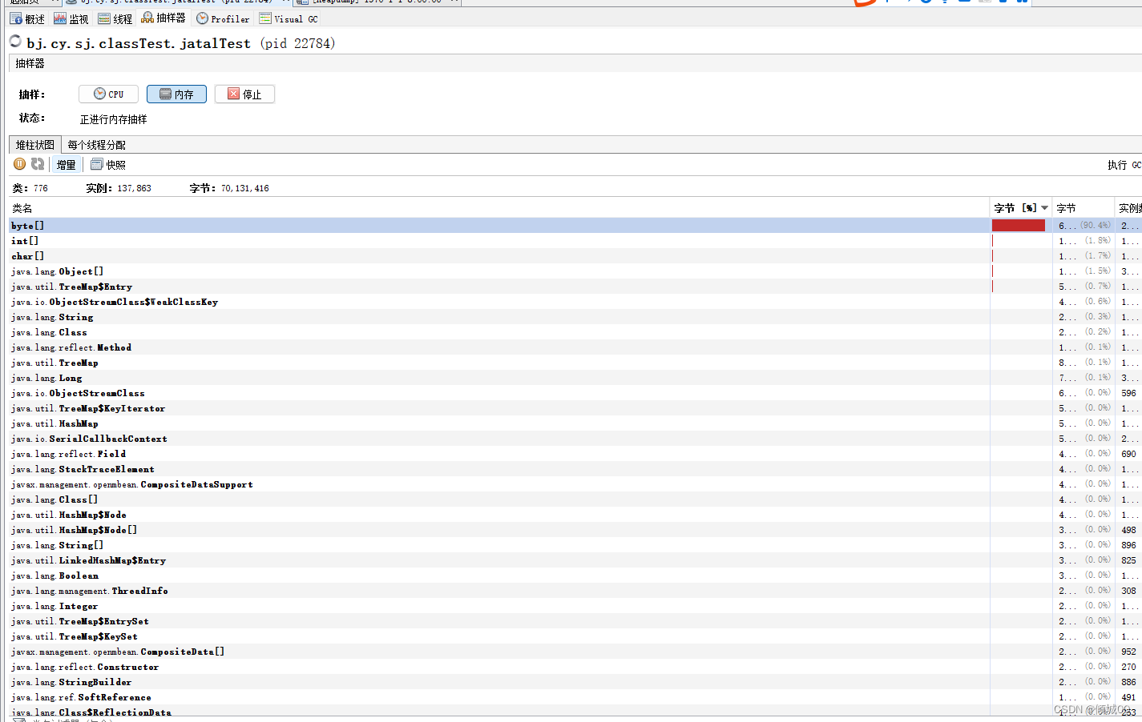
Task: Open the Profiler tab
Action: (223, 18)
